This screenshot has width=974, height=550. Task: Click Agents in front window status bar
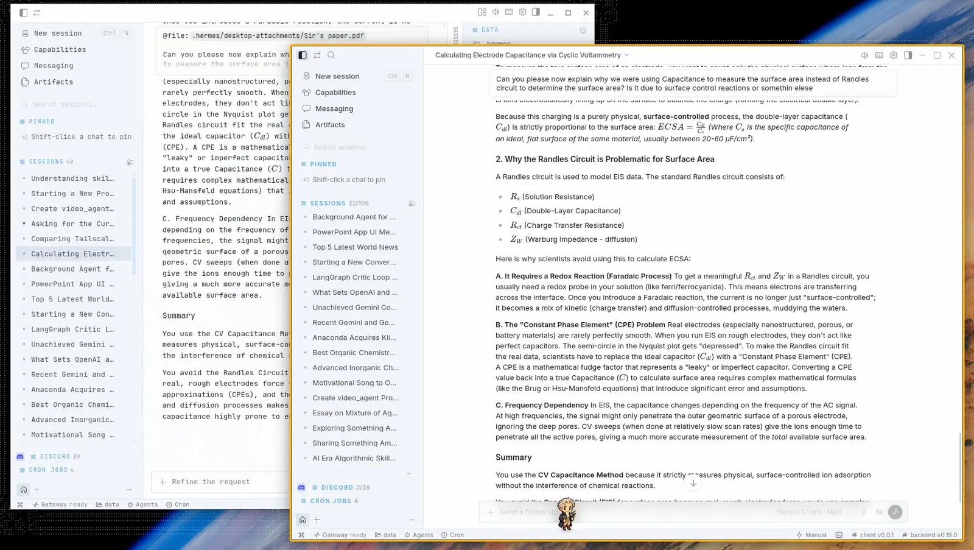click(x=419, y=535)
